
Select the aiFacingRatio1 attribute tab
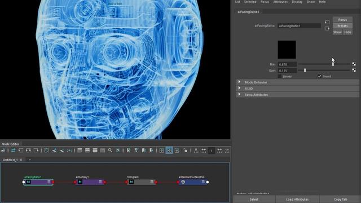(248, 12)
